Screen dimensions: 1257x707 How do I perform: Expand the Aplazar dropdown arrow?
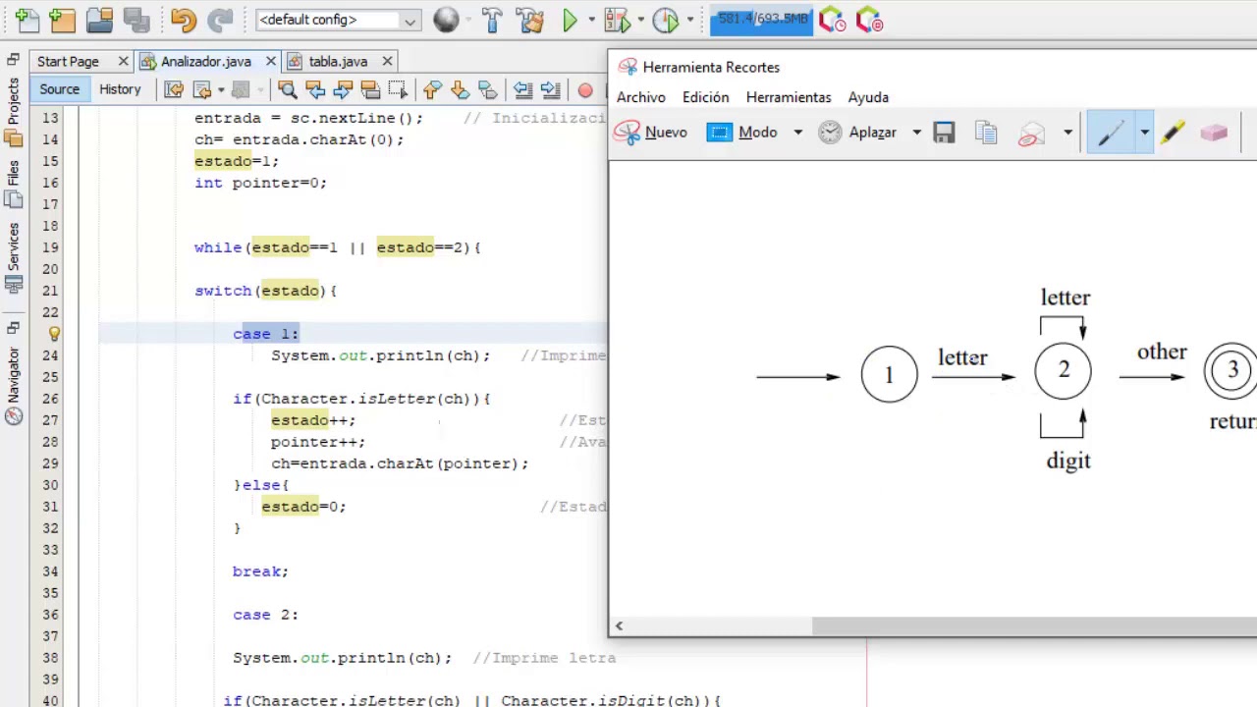(x=916, y=133)
